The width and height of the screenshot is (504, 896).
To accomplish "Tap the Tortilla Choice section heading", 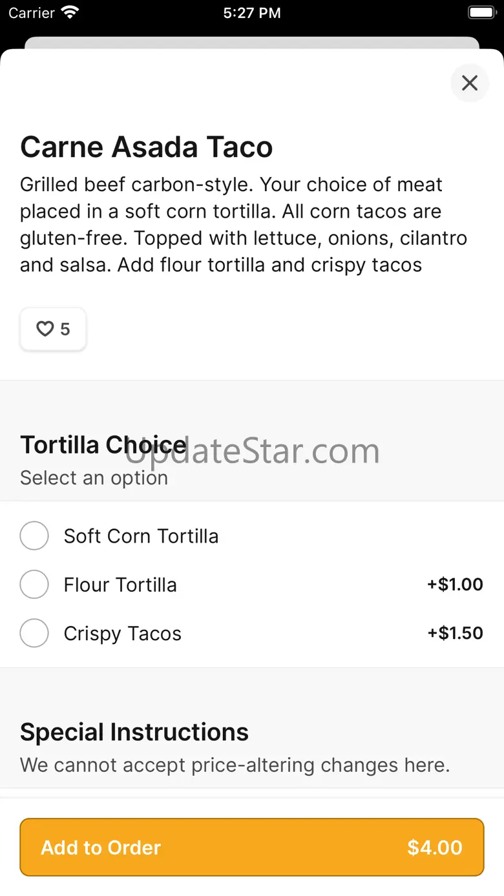I will tap(103, 445).
